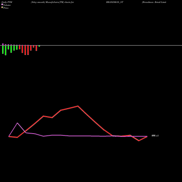Click the 'BRANDMAN_ST' ticker symbol text
This screenshot has width=182, height=182.
click(x=115, y=2)
